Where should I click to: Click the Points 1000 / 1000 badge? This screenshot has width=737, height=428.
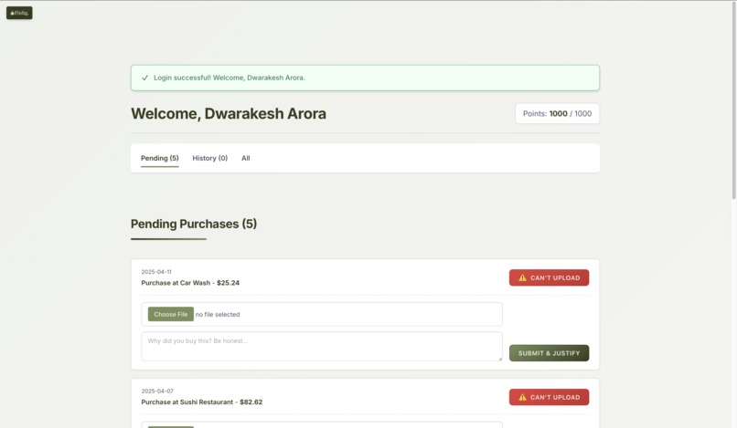tap(557, 113)
